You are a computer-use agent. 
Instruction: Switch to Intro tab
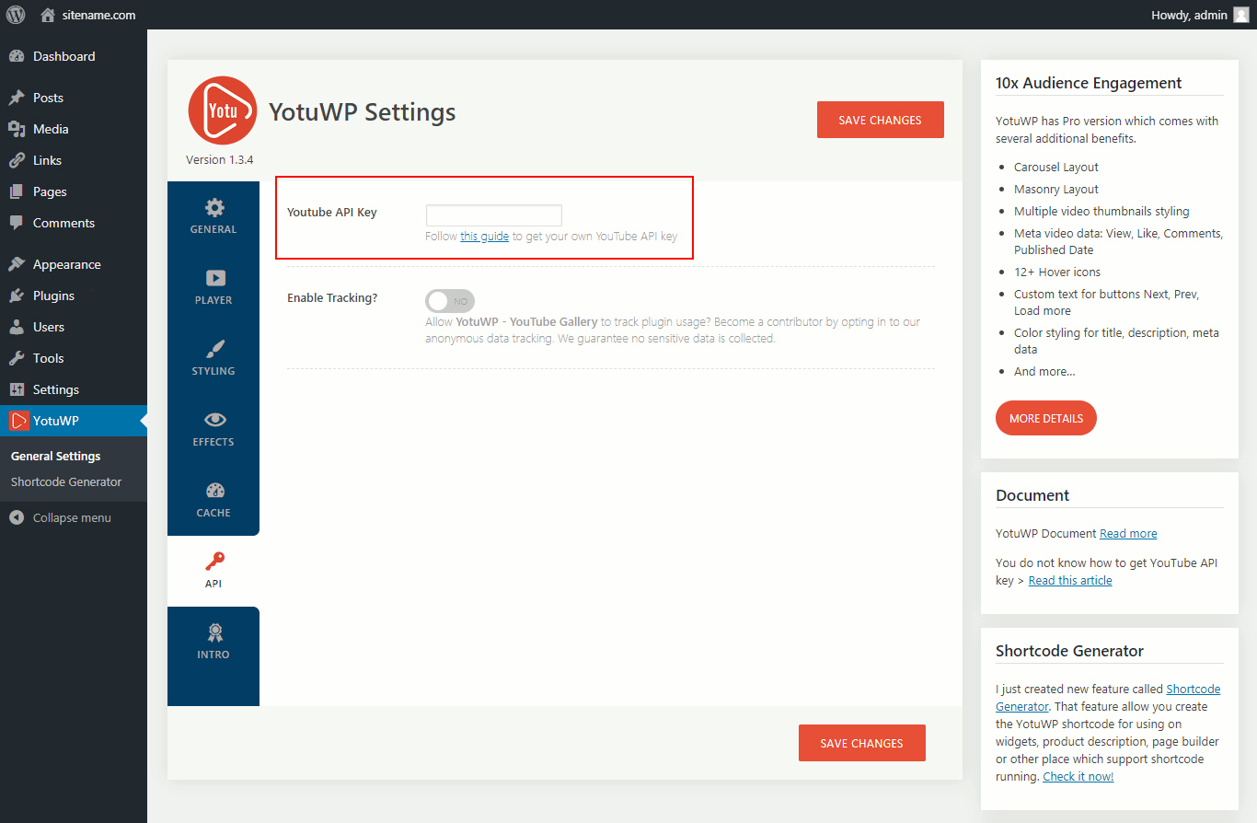(x=213, y=642)
